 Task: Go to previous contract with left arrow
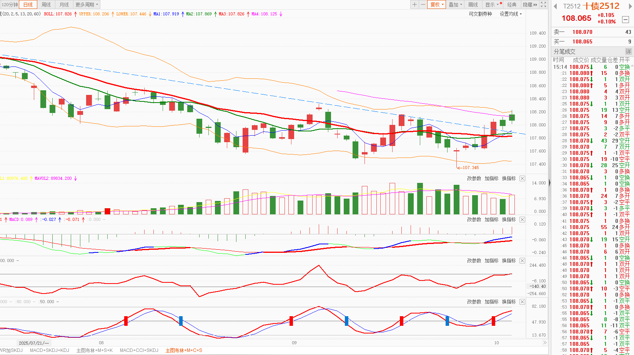pos(555,7)
